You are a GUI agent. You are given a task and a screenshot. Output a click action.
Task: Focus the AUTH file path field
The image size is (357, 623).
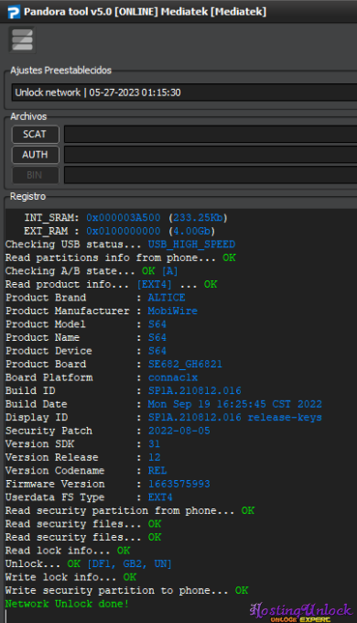coord(211,155)
